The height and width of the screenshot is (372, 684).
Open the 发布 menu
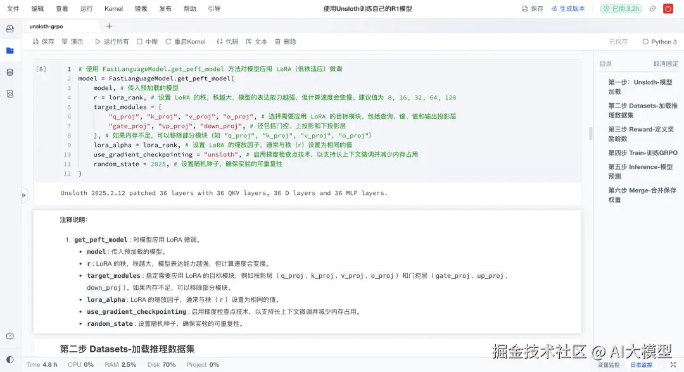pos(165,9)
